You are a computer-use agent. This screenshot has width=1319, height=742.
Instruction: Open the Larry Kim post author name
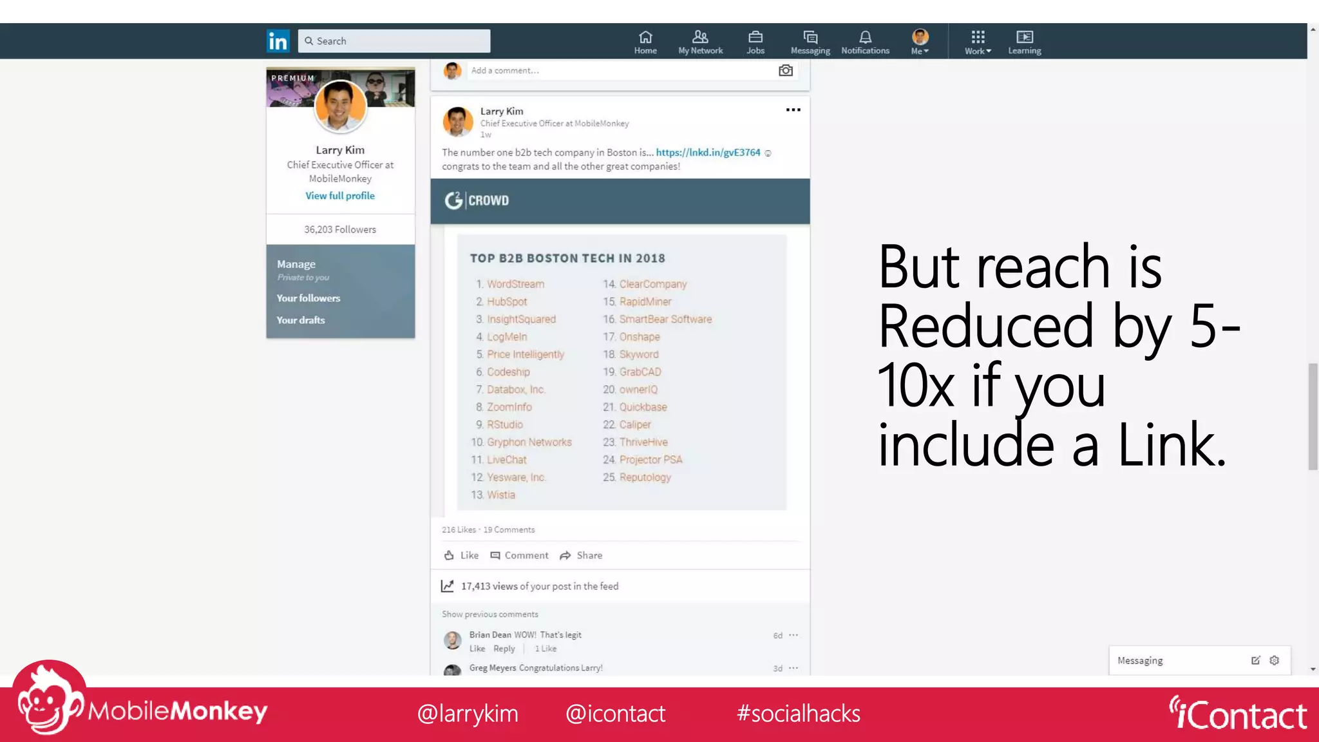click(502, 111)
